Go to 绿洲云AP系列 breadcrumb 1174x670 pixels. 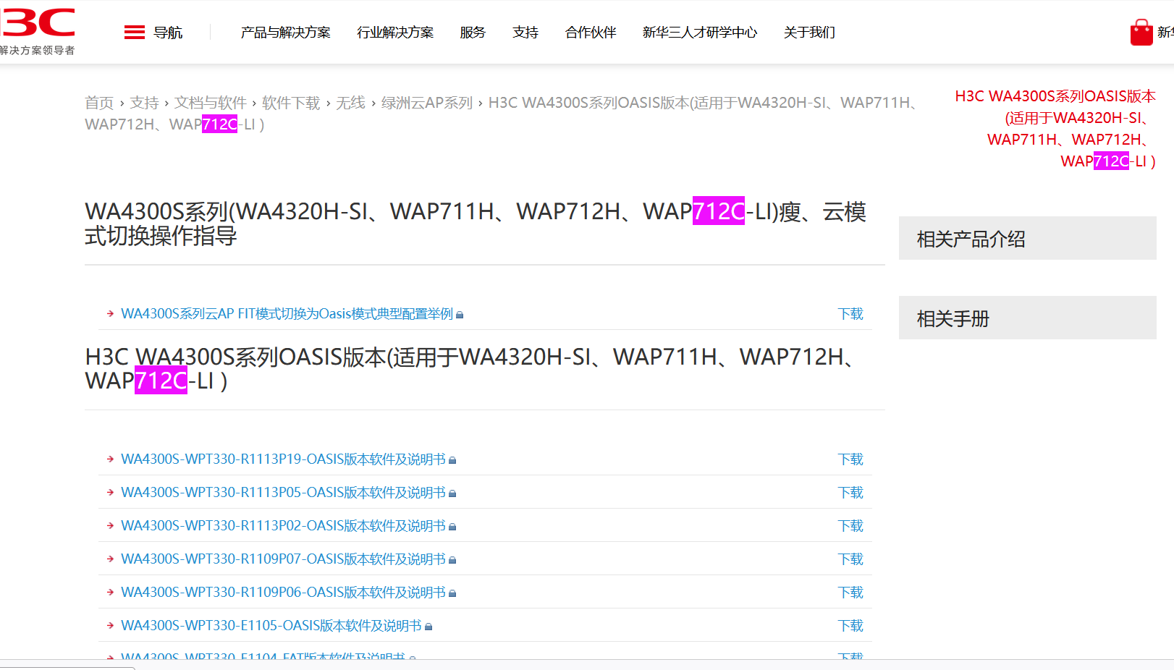427,103
